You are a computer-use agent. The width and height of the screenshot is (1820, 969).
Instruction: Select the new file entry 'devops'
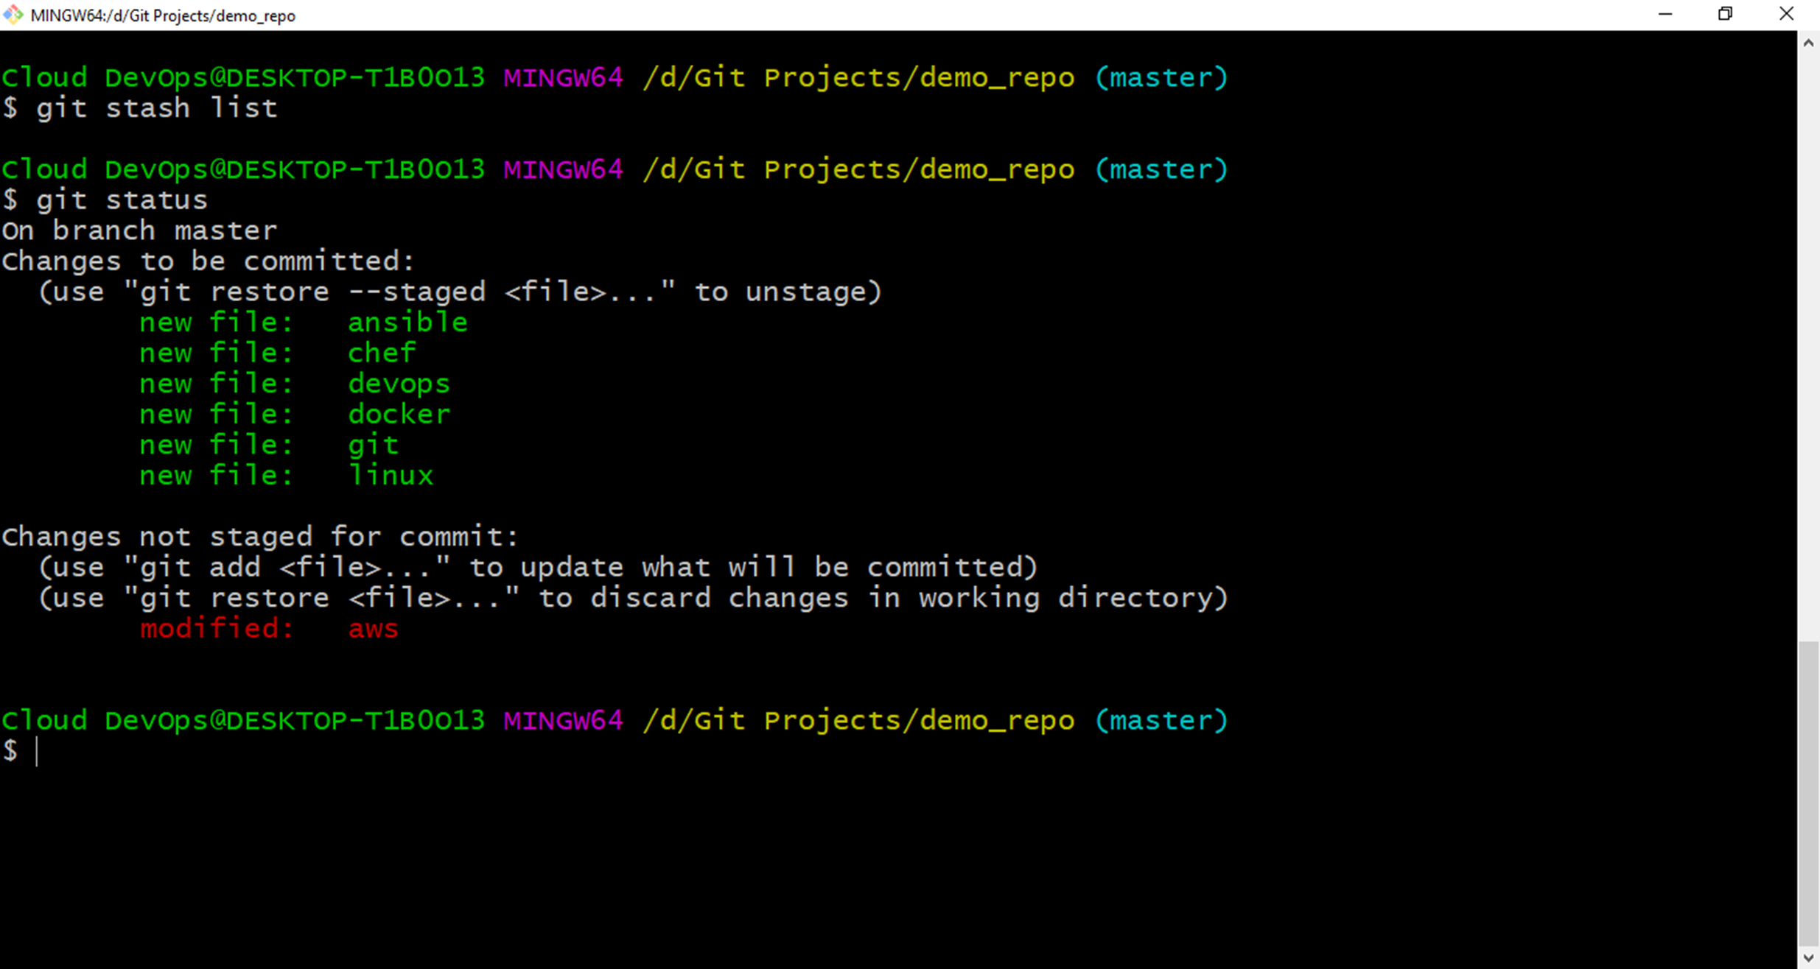(398, 383)
